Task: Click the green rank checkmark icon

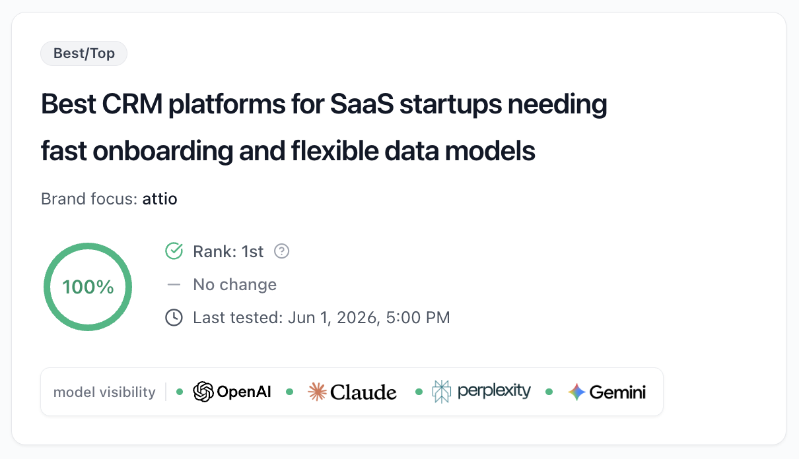Action: click(174, 251)
